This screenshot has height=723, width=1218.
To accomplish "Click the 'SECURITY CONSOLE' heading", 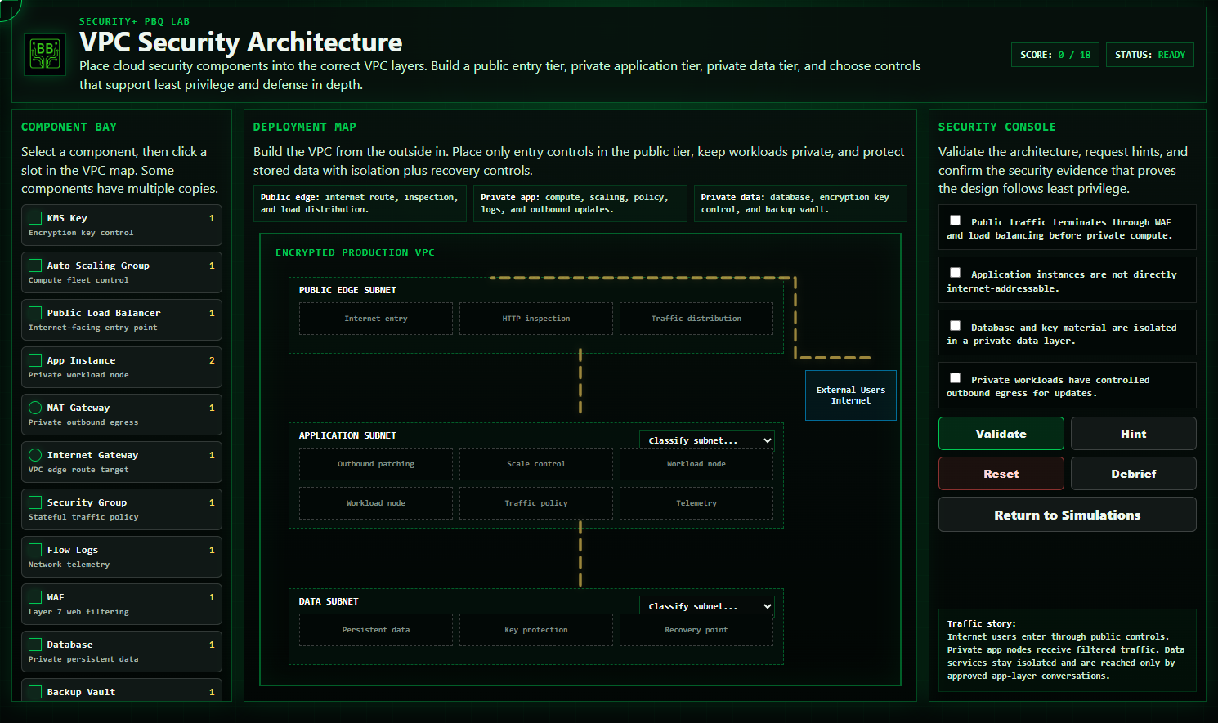I will (997, 127).
